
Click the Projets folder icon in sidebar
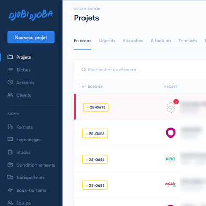[10, 57]
